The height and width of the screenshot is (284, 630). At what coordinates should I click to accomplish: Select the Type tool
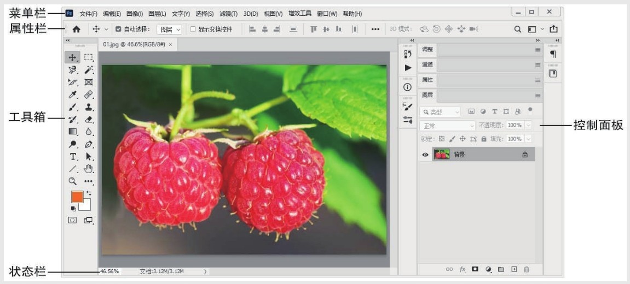(73, 156)
